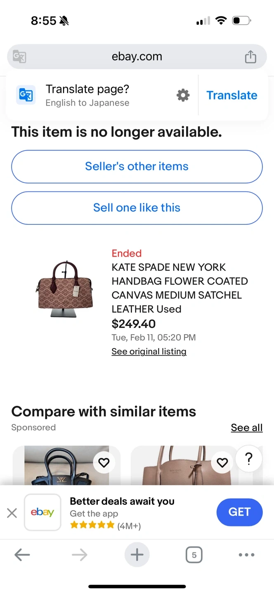The width and height of the screenshot is (274, 594).
Task: Tap the Translate button
Action: click(x=231, y=95)
